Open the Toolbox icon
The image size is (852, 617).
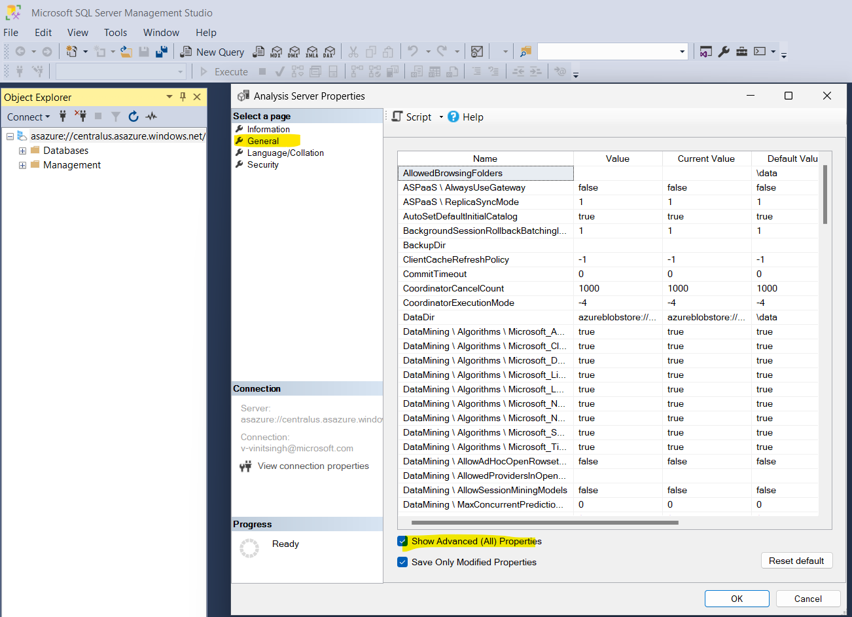coord(741,52)
